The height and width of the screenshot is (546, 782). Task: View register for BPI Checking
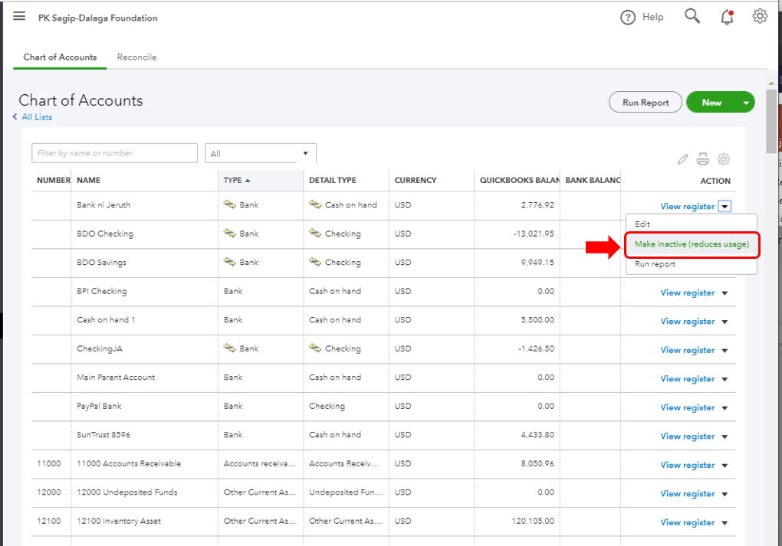687,293
